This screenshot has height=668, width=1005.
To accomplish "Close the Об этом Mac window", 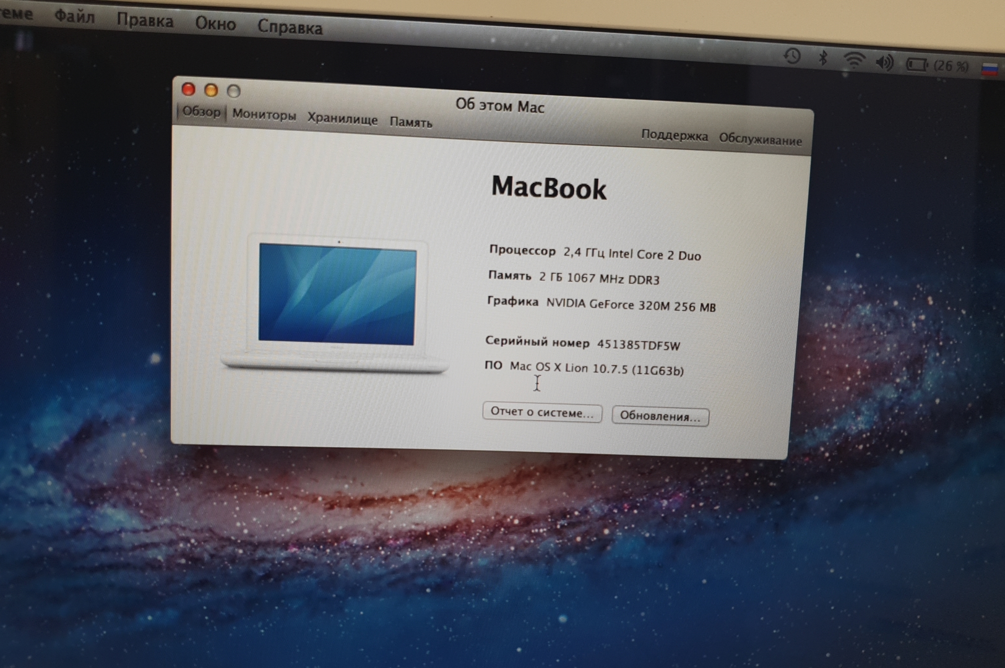I will click(x=188, y=90).
